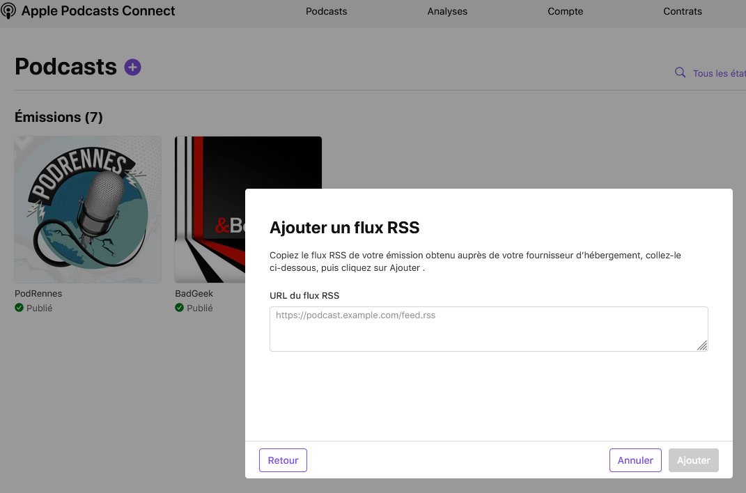Click the purple plus icon beside Podcasts
This screenshot has width=746, height=493.
click(x=132, y=67)
